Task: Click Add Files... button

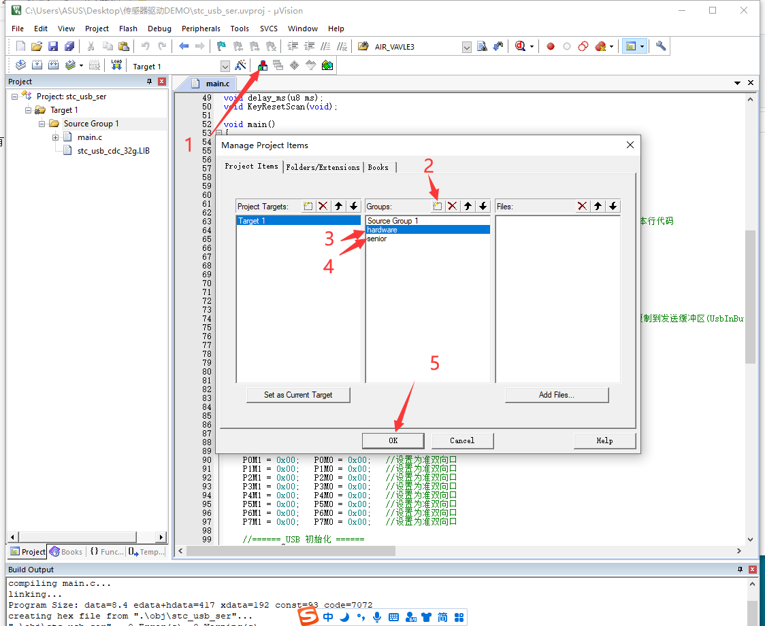Action: pos(557,395)
